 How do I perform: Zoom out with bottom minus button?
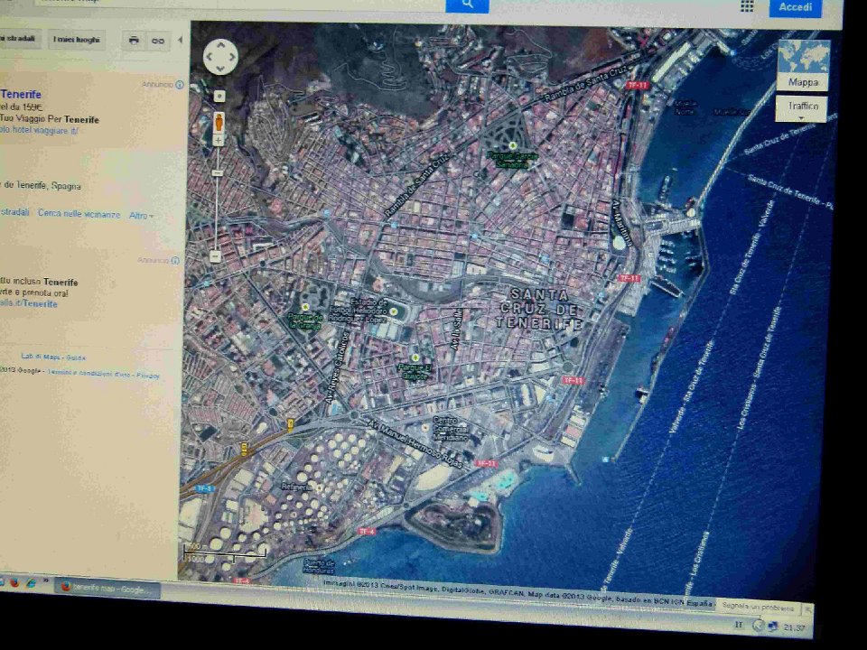(x=216, y=255)
